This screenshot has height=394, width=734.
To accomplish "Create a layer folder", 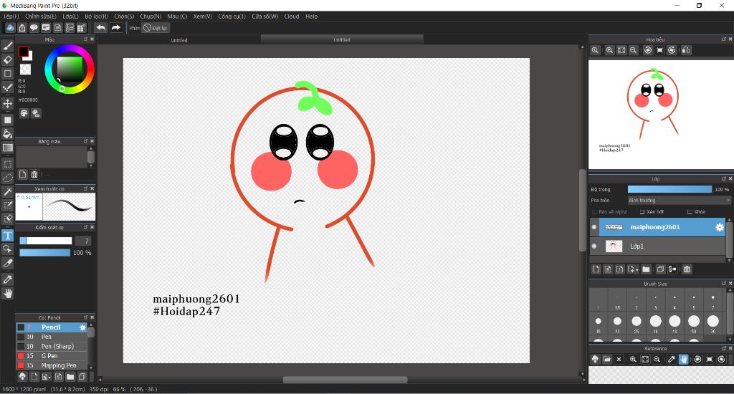I will [646, 269].
